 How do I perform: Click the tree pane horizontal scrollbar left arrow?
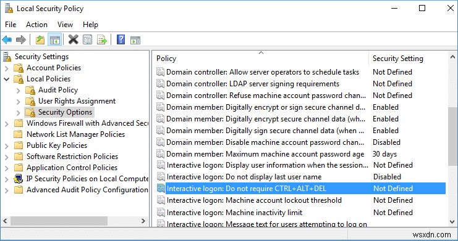[x=5, y=221]
